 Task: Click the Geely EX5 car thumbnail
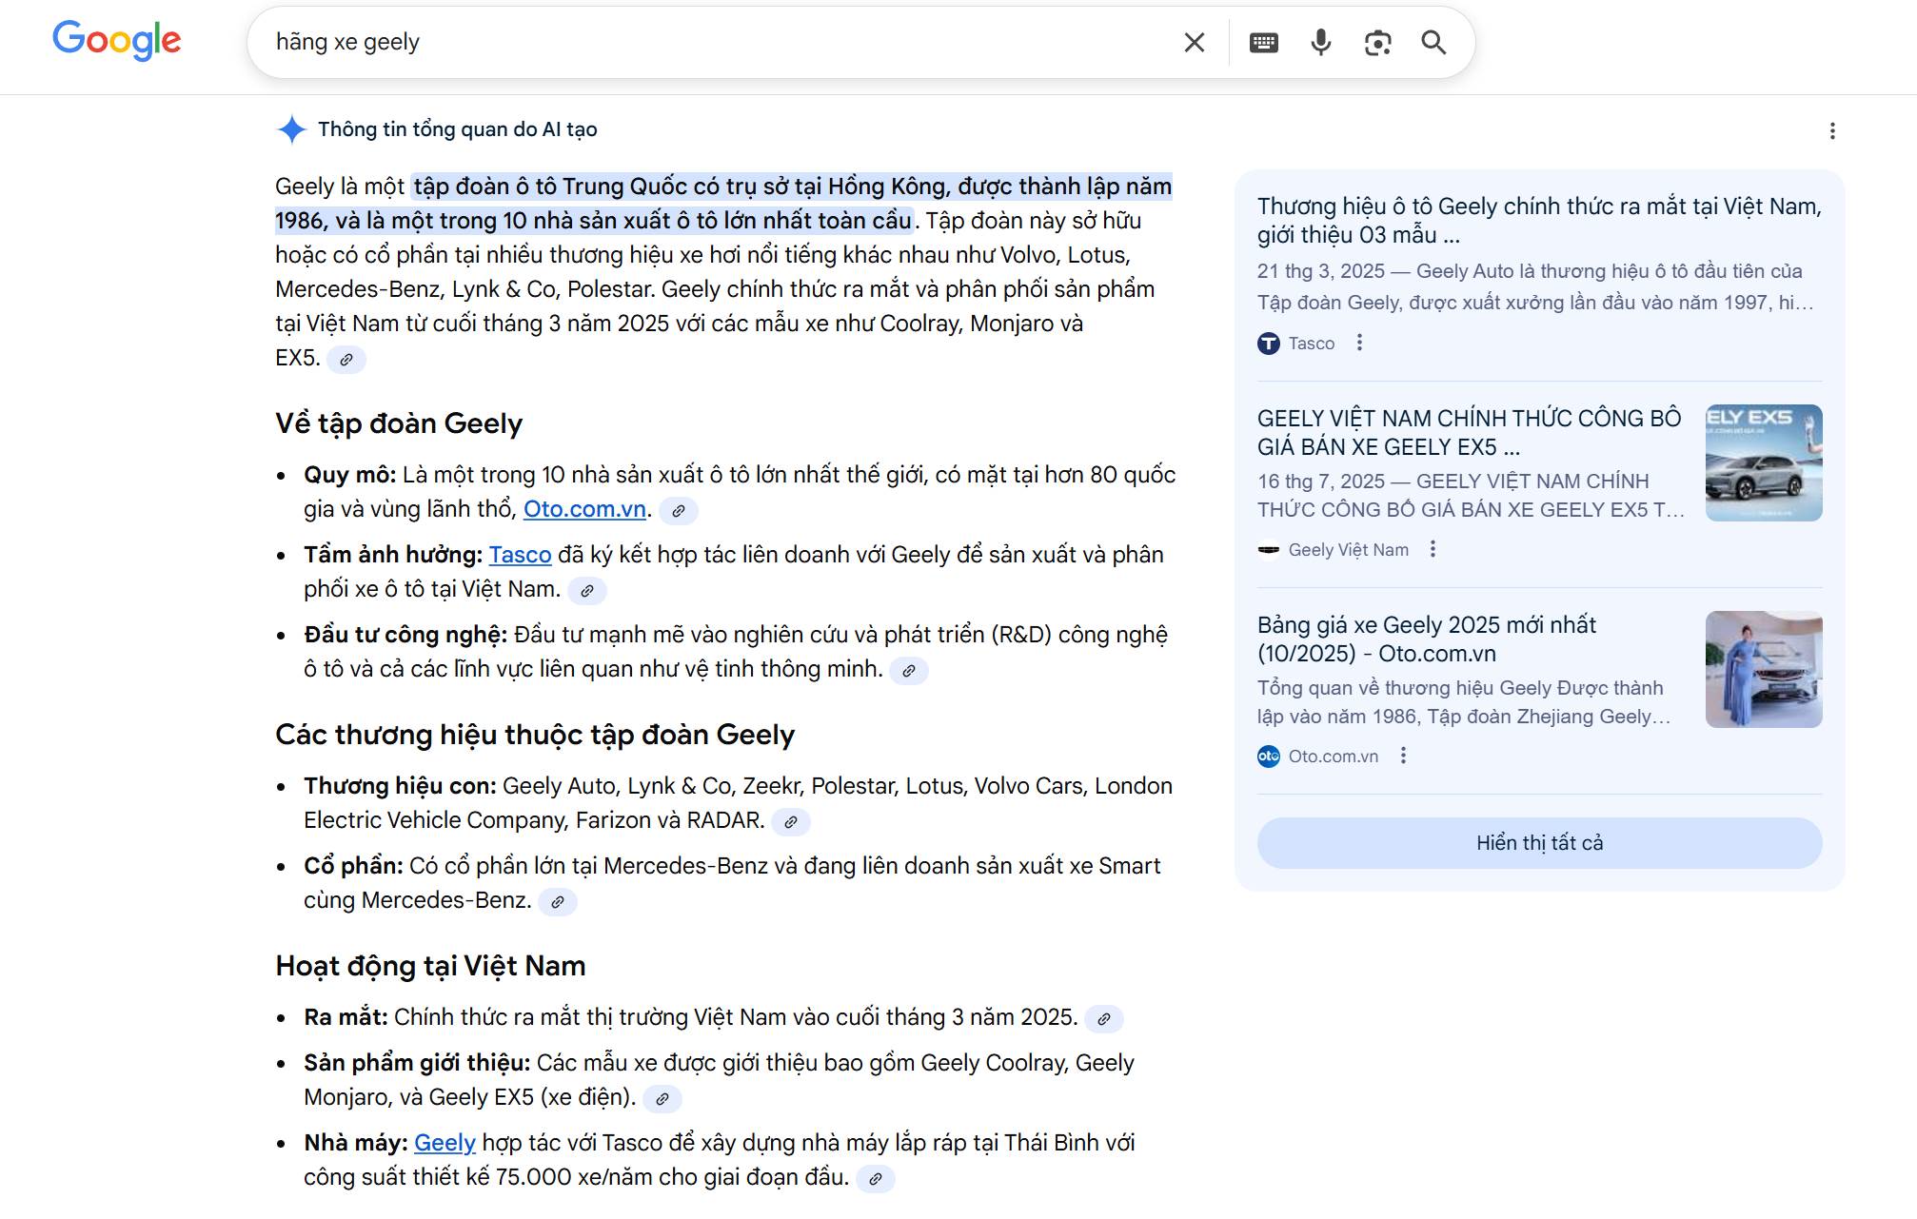click(1763, 462)
